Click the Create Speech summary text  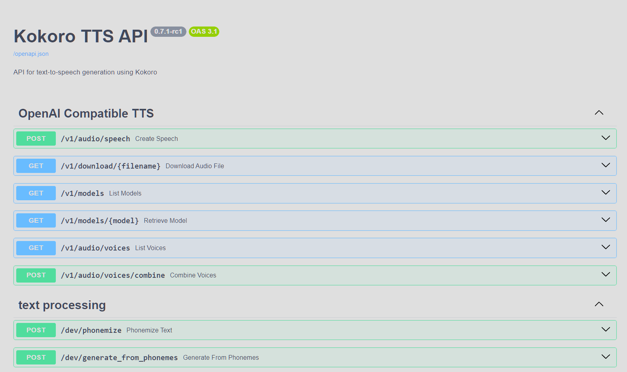coord(156,139)
